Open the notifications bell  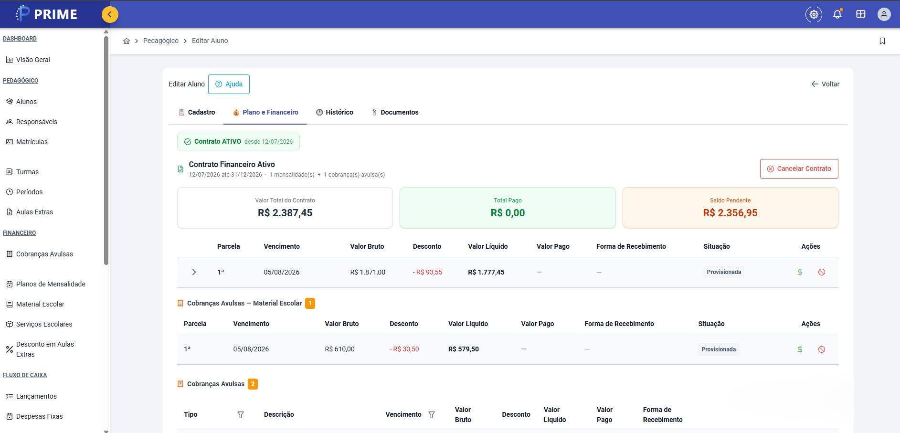837,14
